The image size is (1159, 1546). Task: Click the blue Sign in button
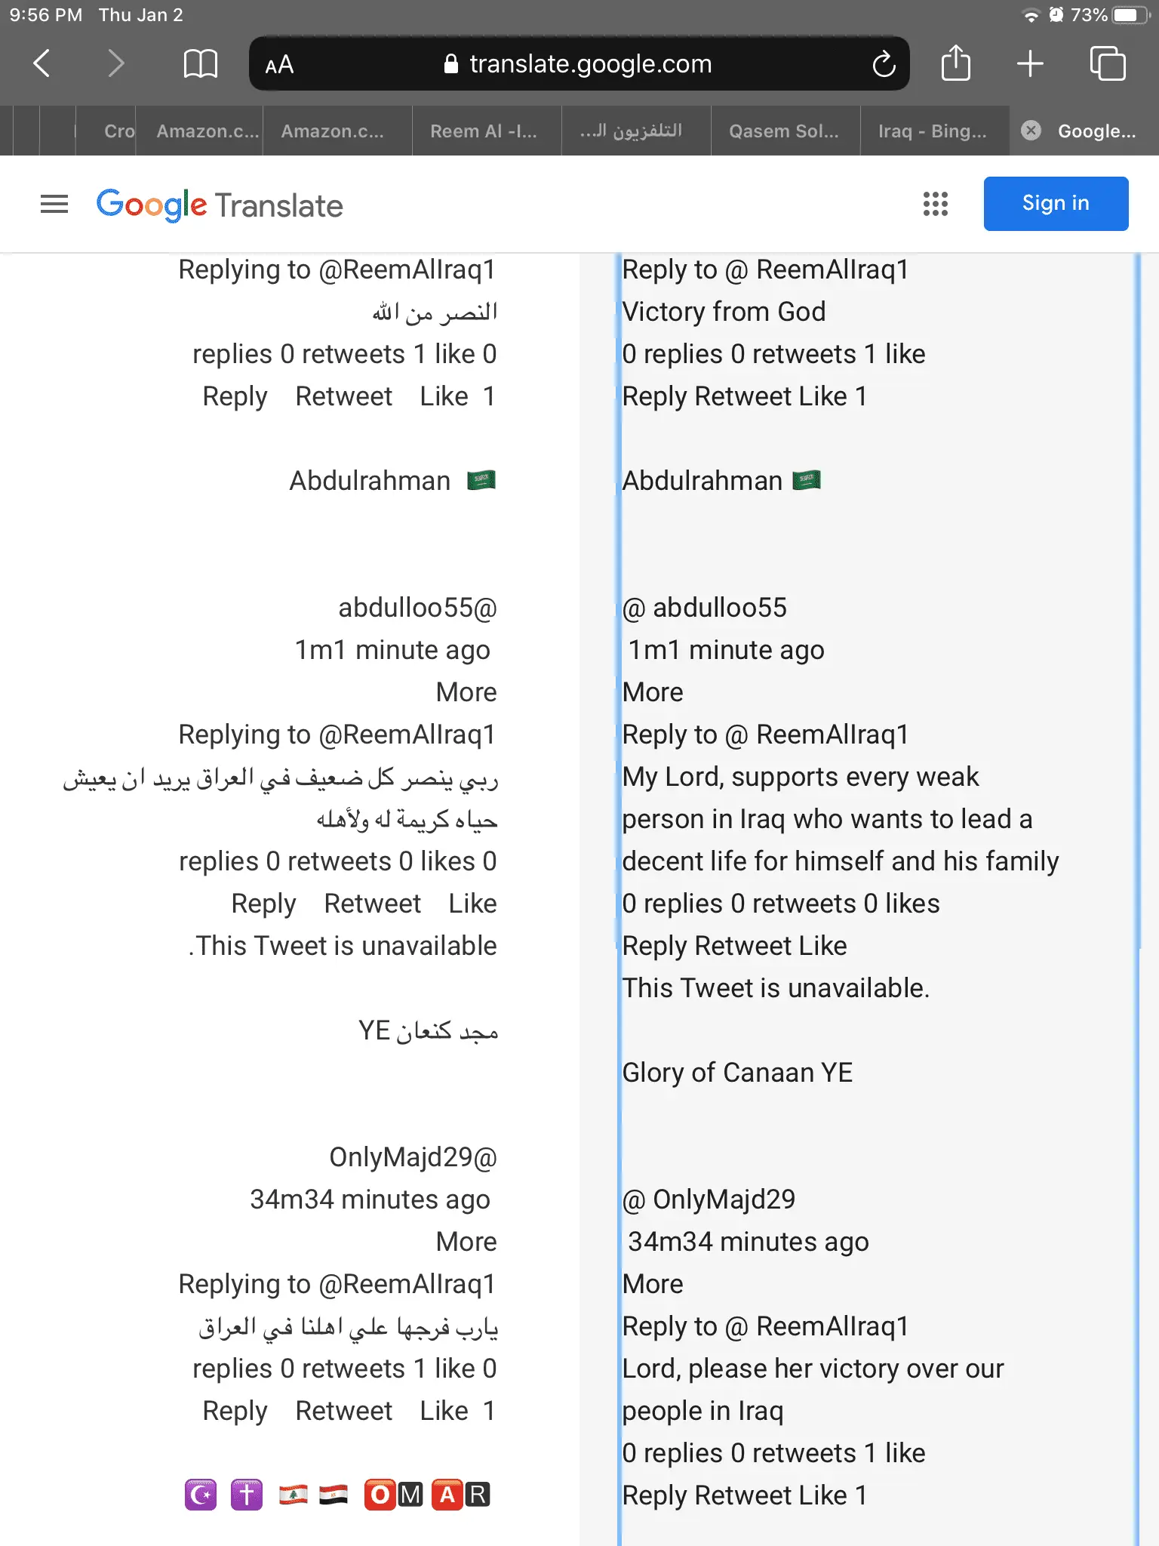click(1055, 204)
